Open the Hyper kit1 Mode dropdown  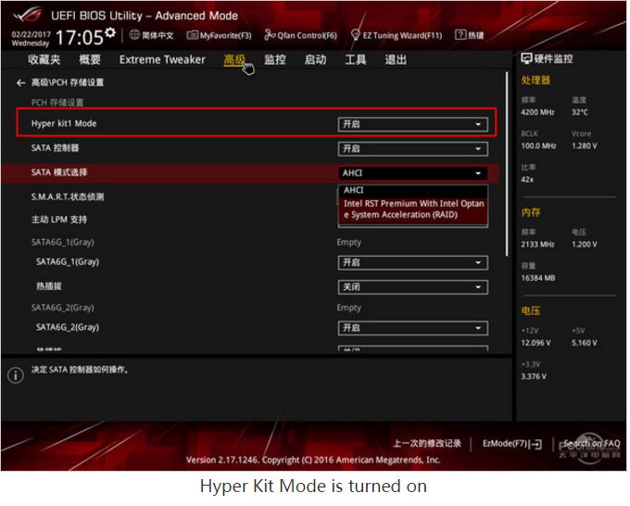point(411,124)
